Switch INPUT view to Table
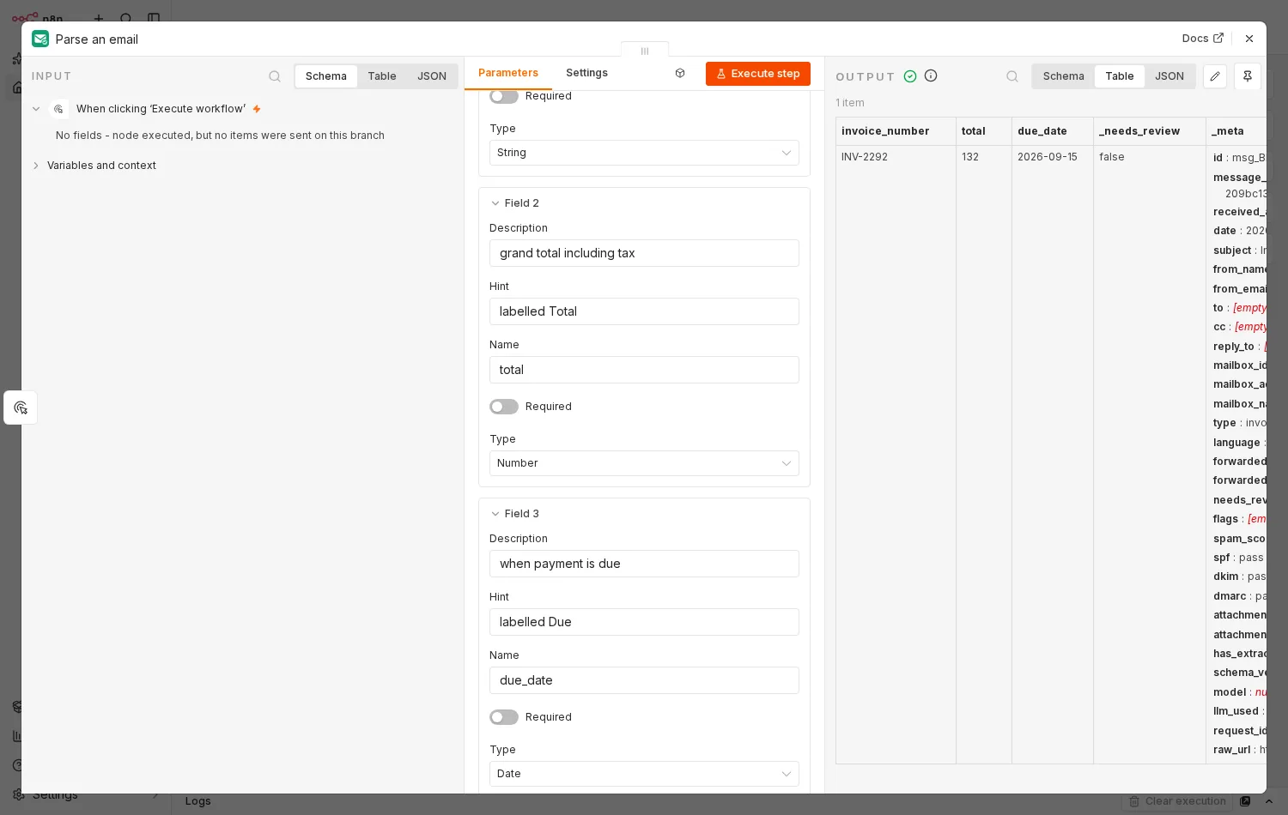 (382, 76)
